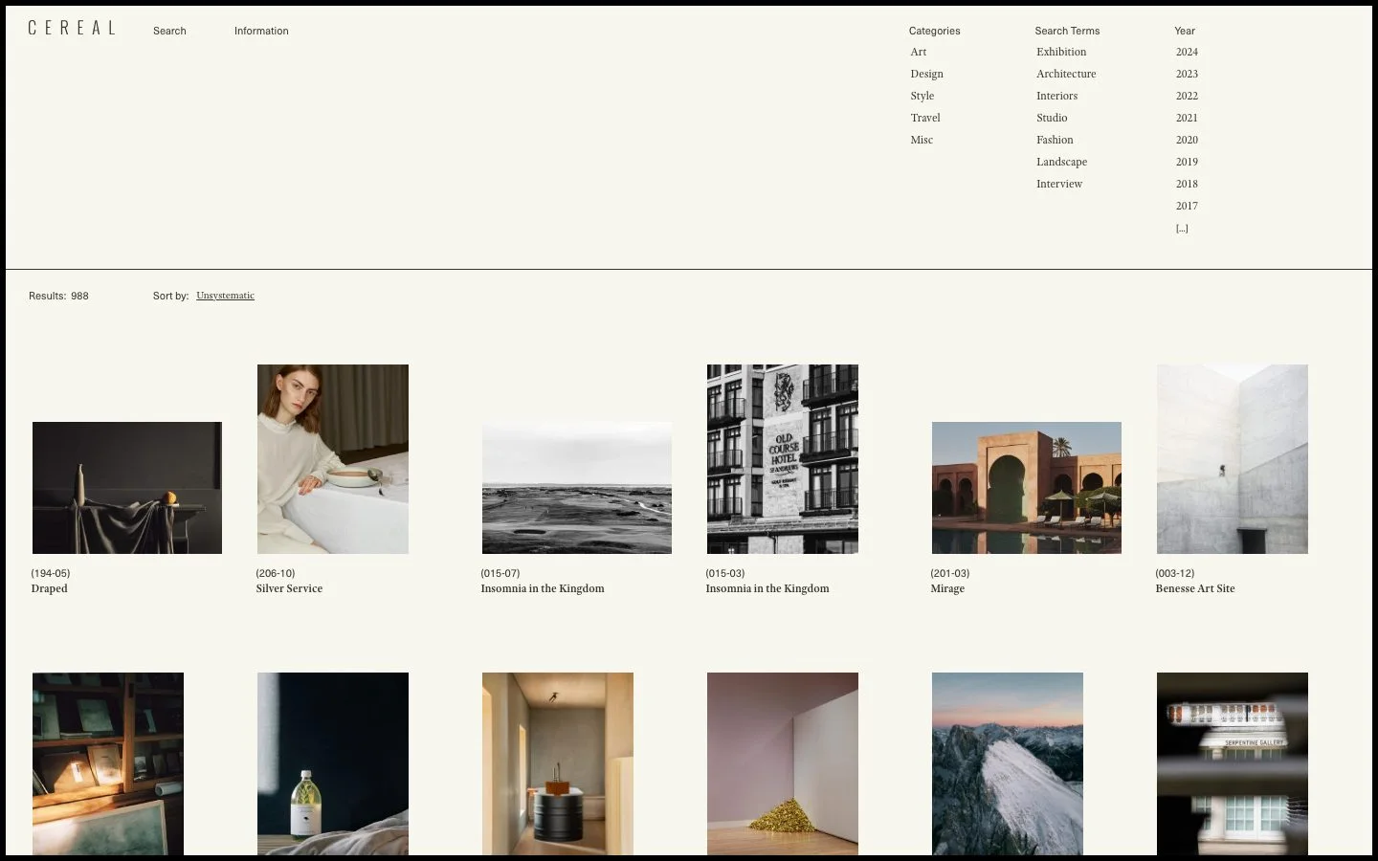Open the Silver Service portrait thumbnail
The height and width of the screenshot is (861, 1378).
tap(333, 459)
